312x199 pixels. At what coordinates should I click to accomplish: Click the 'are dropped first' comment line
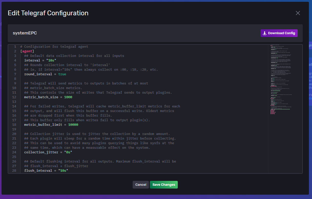68,116
